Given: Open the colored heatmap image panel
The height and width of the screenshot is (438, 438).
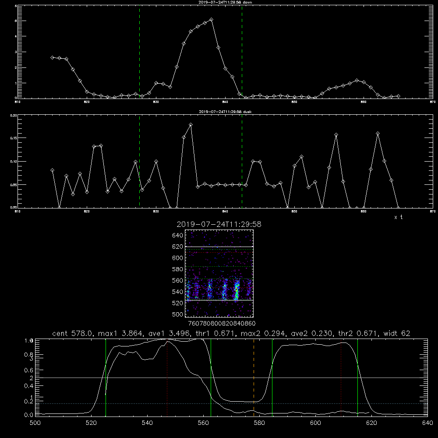Looking at the screenshot, I should [x=219, y=273].
